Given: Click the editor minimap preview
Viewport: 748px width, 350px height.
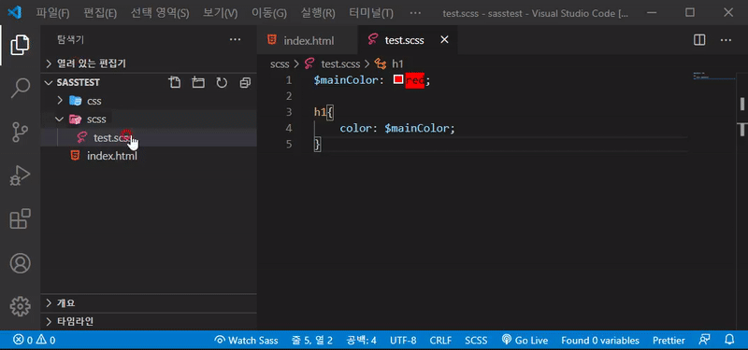Looking at the screenshot, I should [x=713, y=77].
